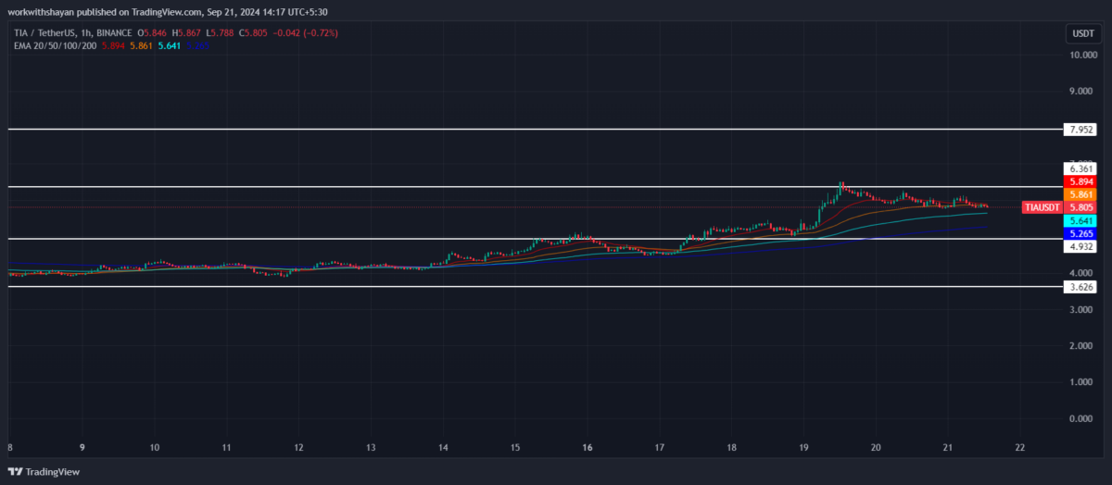Click the 3.626 horizontal line price label

(1080, 287)
